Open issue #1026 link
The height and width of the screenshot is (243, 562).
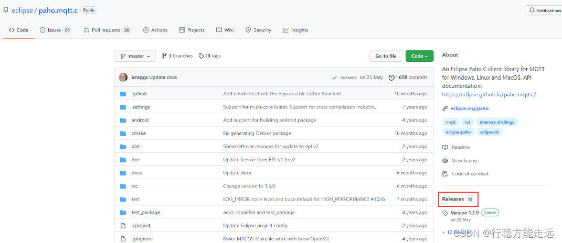378,200
